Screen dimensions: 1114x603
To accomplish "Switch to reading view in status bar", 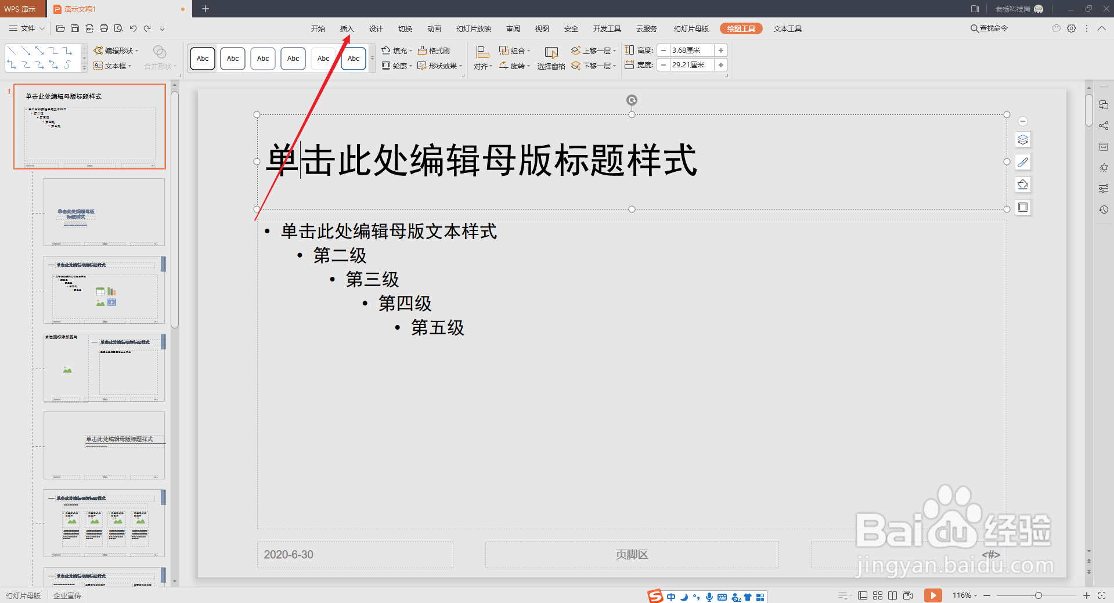I will [x=892, y=595].
